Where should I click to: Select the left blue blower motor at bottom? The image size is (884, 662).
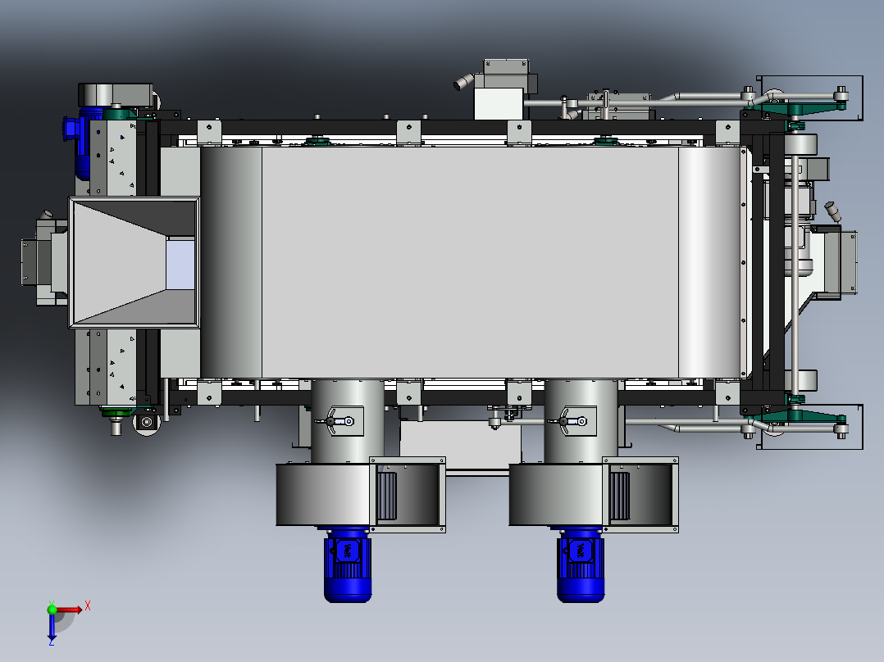point(348,565)
